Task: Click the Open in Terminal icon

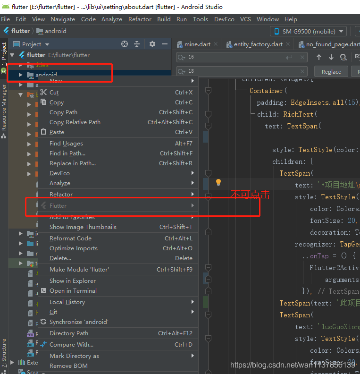Action: 43,290
